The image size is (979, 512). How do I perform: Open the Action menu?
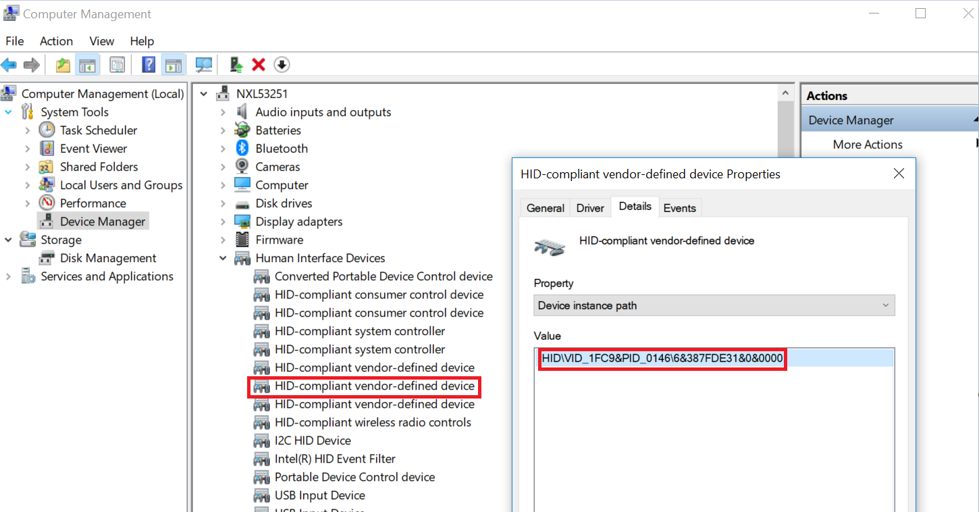tap(56, 41)
